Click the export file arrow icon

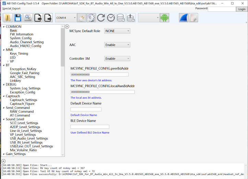48,18
